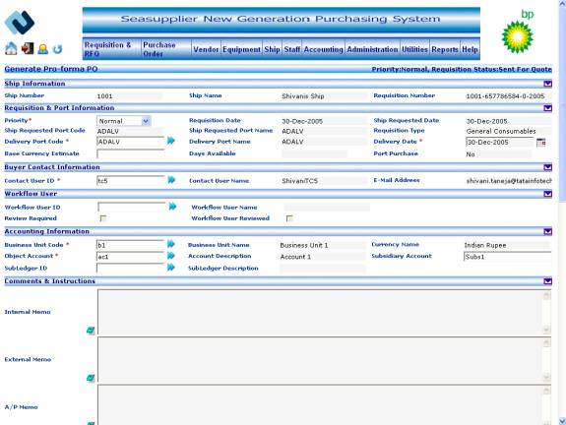
Task: Open the Purchase Order menu
Action: click(166, 49)
